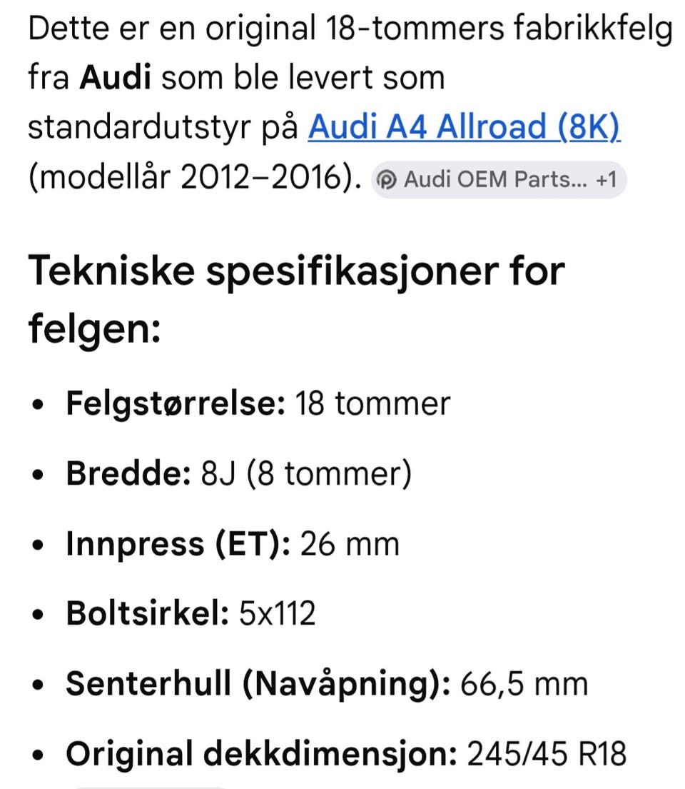Viewport: 685px width, 789px height.
Task: Click the +1 additional sources indicator
Action: point(607,180)
